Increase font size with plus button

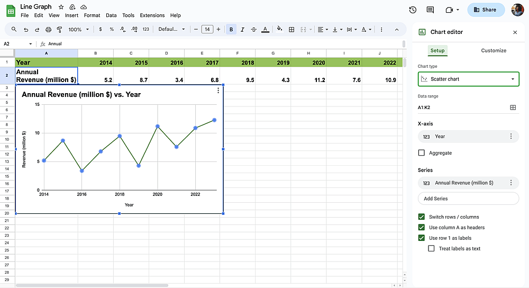click(x=218, y=29)
